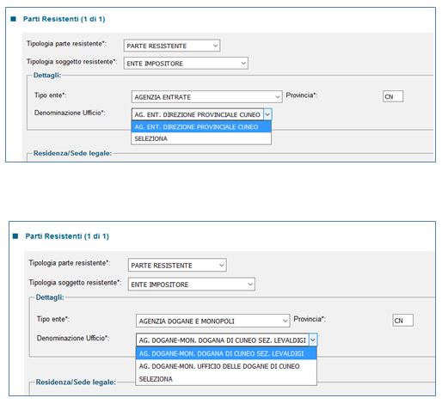This screenshot has width=442, height=404.
Task: Expand the AGENZIA DOGANE E MONOPOLI dropdown
Action: click(213, 321)
